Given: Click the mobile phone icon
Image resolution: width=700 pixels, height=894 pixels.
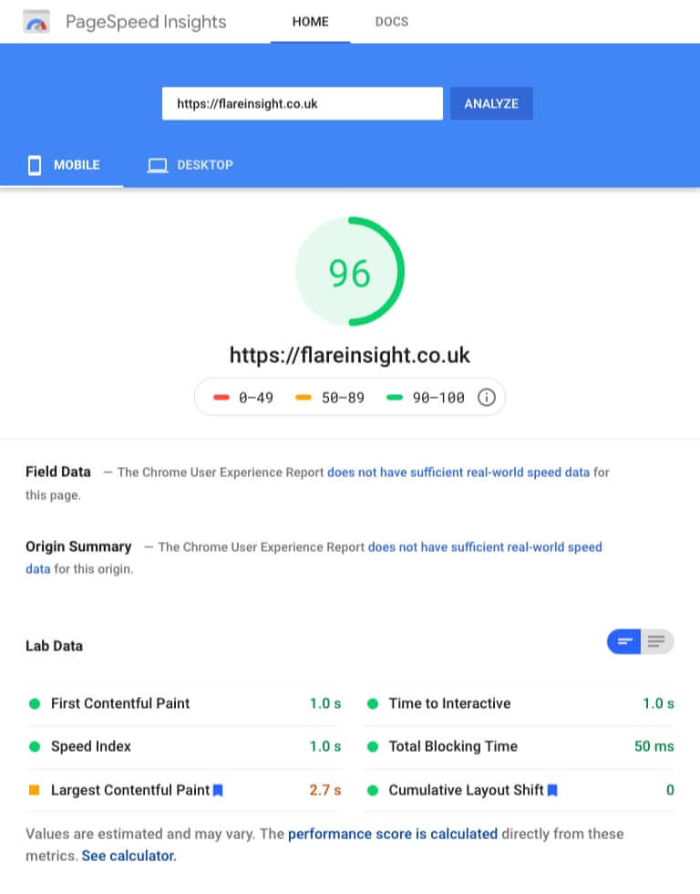Looking at the screenshot, I should [35, 165].
